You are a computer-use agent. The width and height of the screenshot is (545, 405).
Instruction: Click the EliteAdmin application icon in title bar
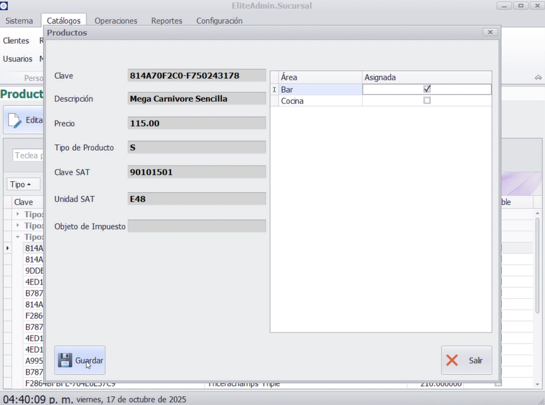click(x=4, y=6)
